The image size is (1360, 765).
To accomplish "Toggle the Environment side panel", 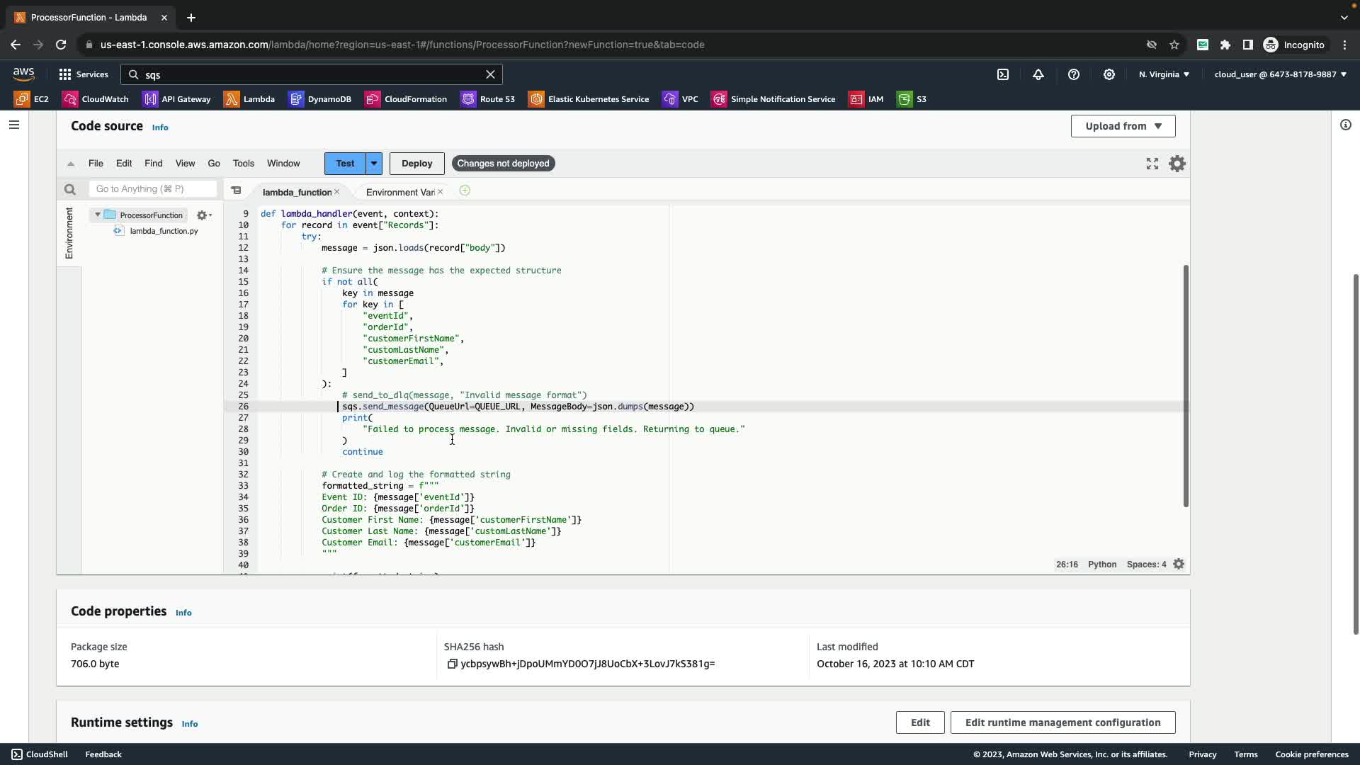I will 69,233.
